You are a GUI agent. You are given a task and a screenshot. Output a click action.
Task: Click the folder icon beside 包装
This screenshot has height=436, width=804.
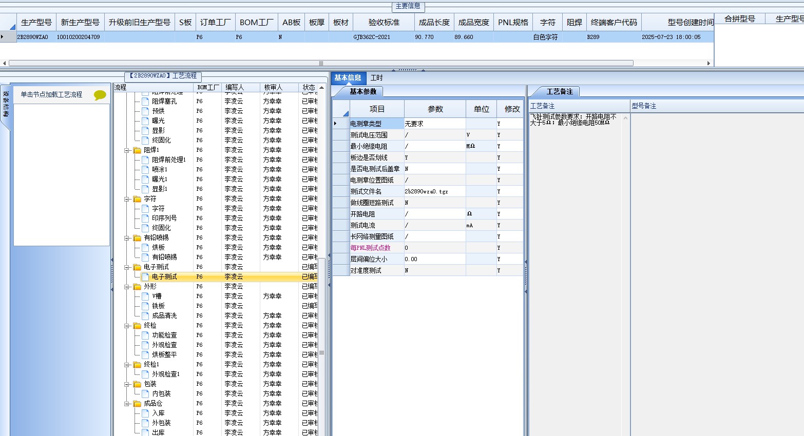[137, 384]
